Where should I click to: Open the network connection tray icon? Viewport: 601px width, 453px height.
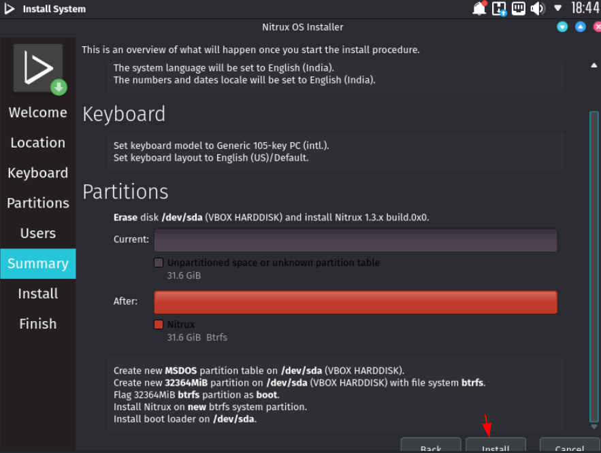pos(518,8)
